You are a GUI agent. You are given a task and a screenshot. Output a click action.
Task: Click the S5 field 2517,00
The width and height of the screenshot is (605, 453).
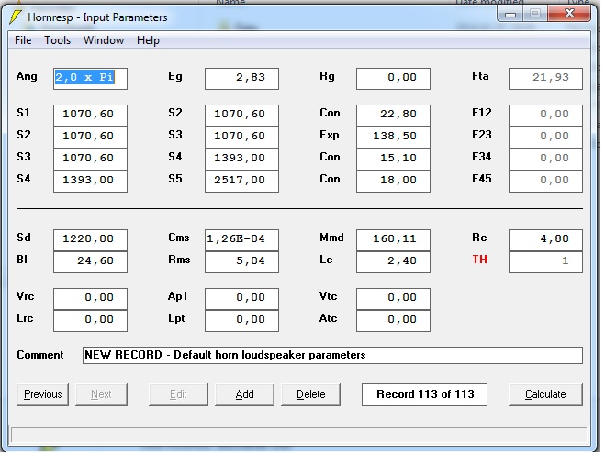tap(242, 181)
